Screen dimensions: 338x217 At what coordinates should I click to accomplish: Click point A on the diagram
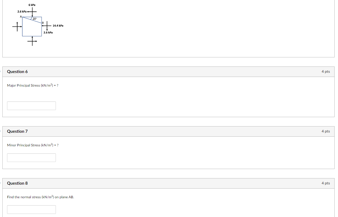(x=21, y=16)
